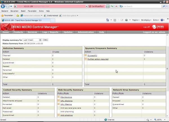Open the recent pages dropdown arrow
This screenshot has width=169, height=122.
pyautogui.click(x=11, y=6)
